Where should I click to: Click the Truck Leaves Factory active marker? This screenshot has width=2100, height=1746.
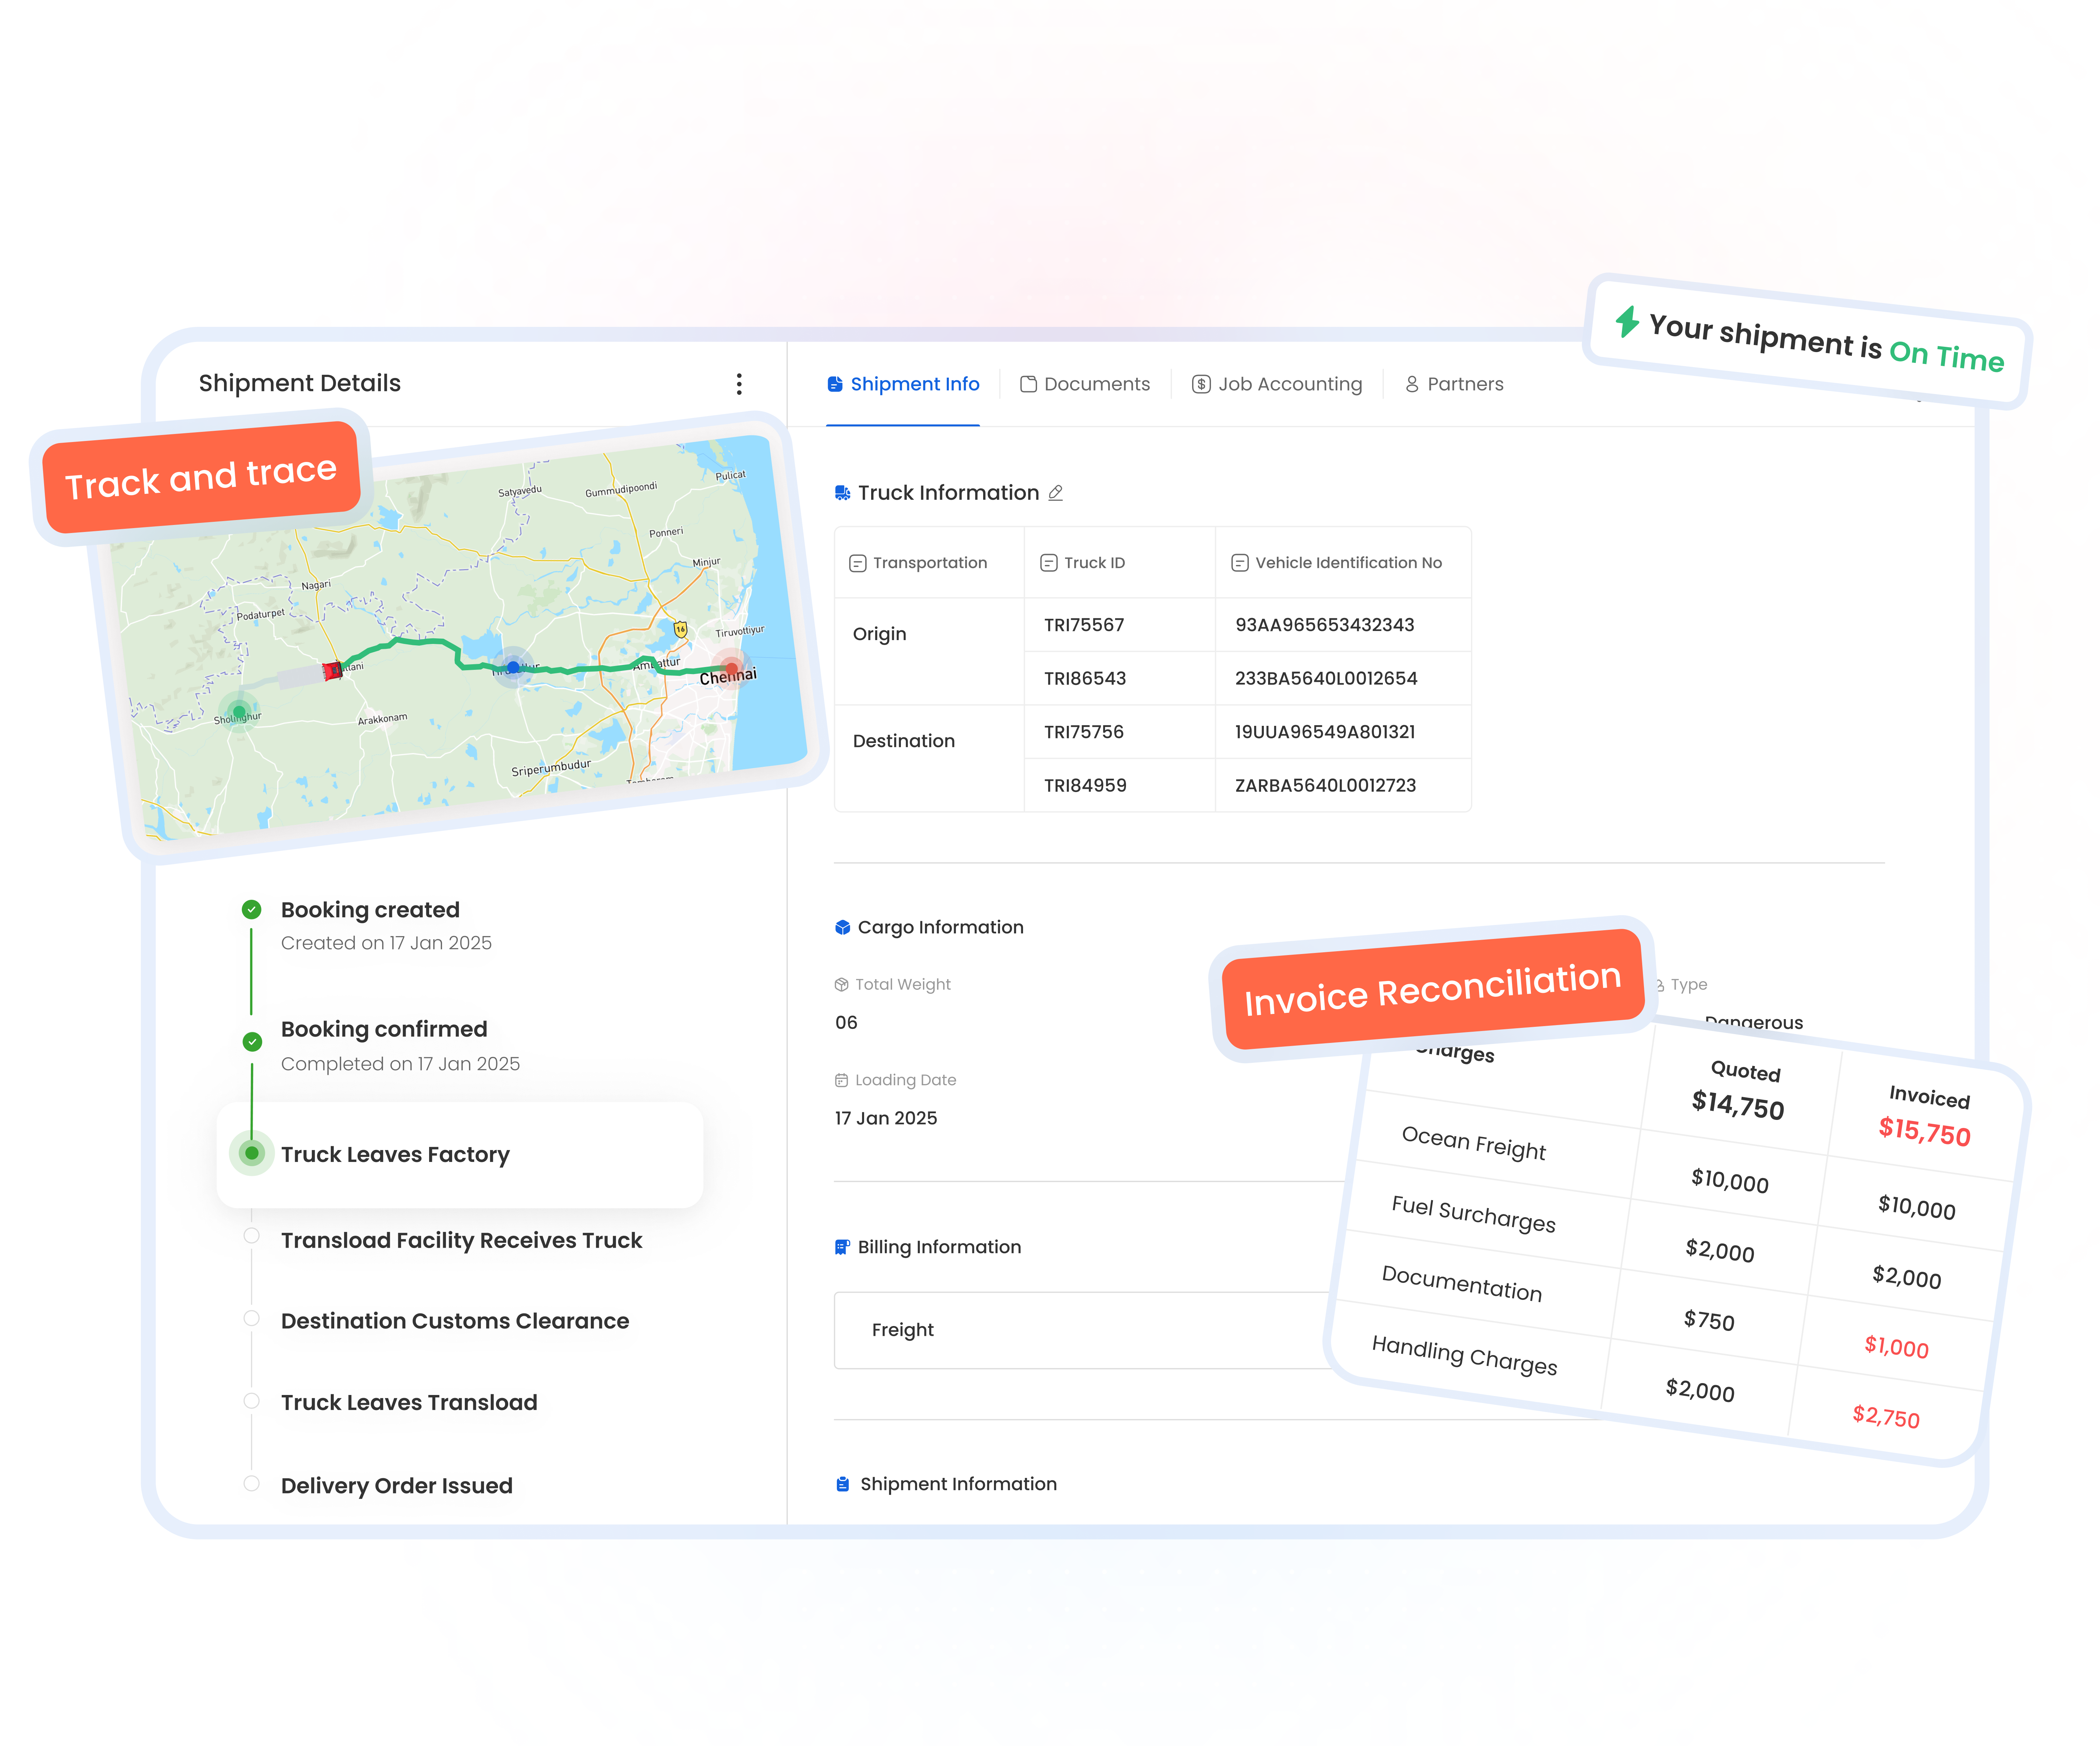pyautogui.click(x=252, y=1154)
